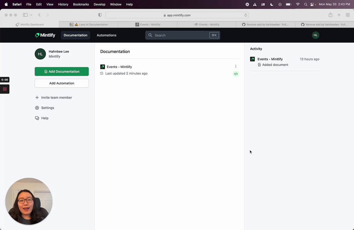Switch to Mintlify Dashboard tab

coord(30,24)
